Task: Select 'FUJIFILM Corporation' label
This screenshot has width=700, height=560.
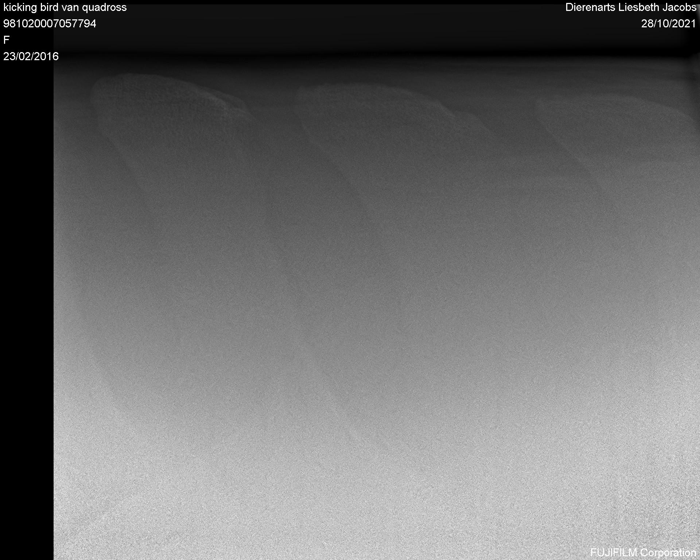Action: point(643,553)
